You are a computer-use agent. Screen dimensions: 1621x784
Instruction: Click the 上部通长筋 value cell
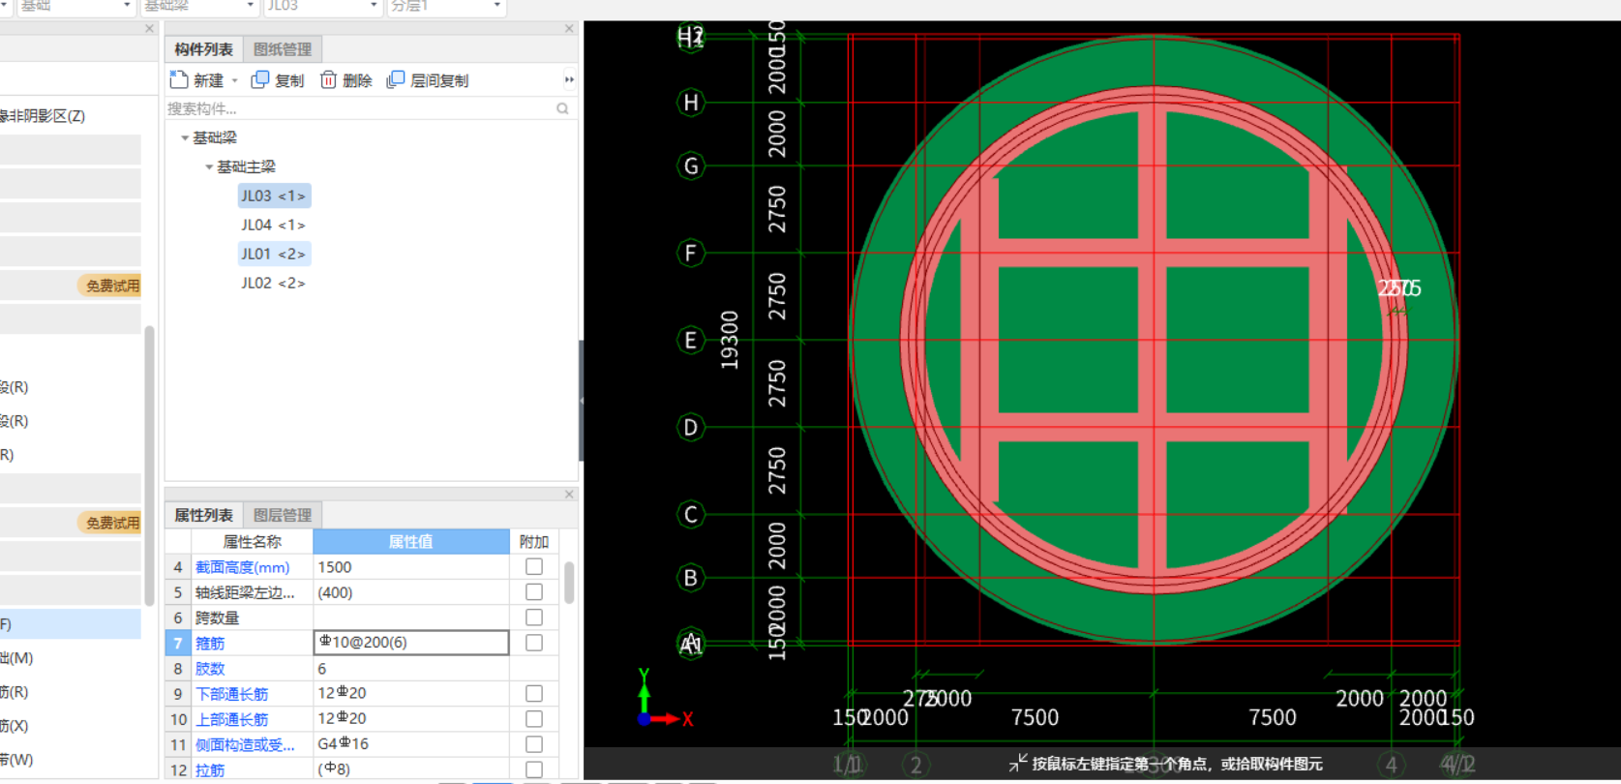(x=411, y=718)
